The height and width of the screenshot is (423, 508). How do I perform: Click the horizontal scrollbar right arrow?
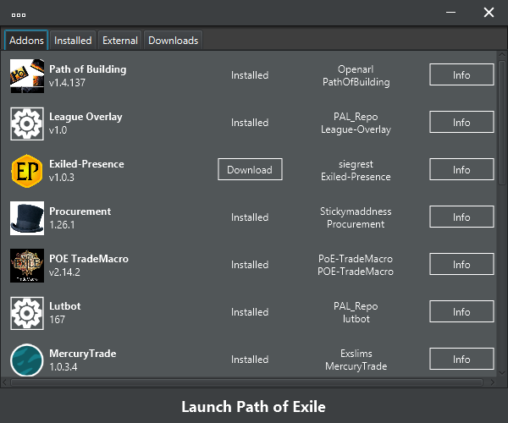[x=492, y=382]
